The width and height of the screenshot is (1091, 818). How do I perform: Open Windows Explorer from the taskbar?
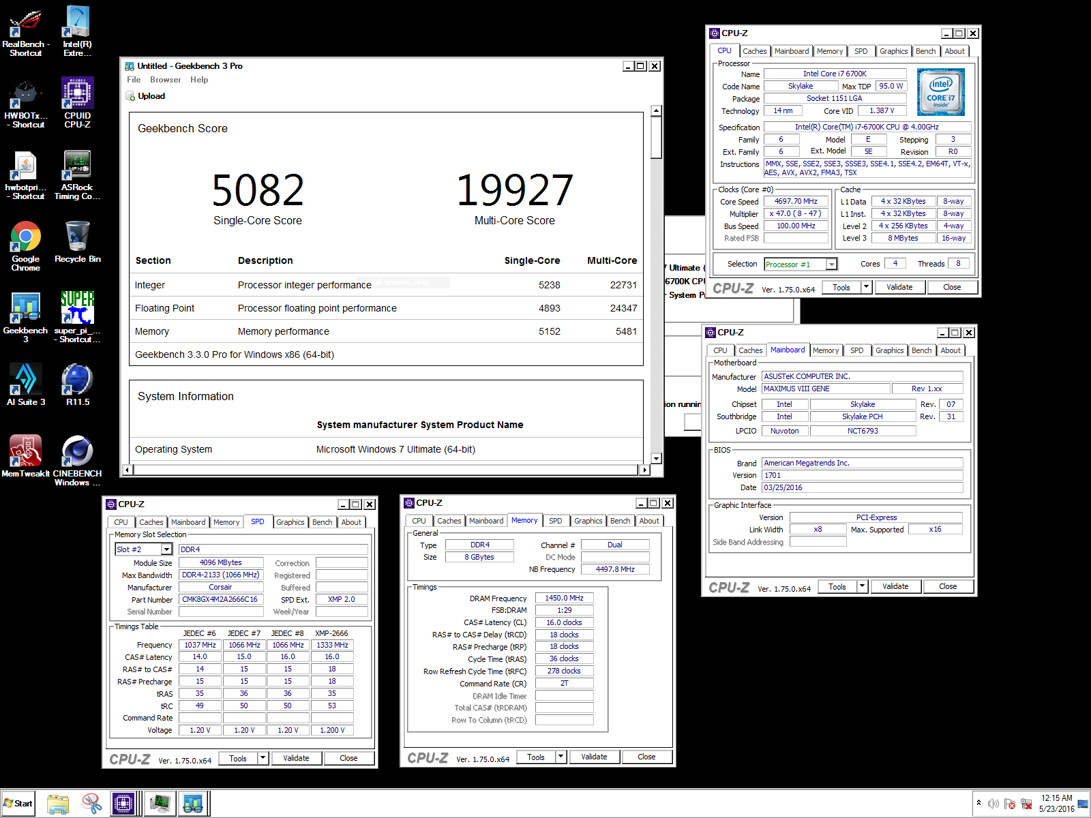pos(59,804)
